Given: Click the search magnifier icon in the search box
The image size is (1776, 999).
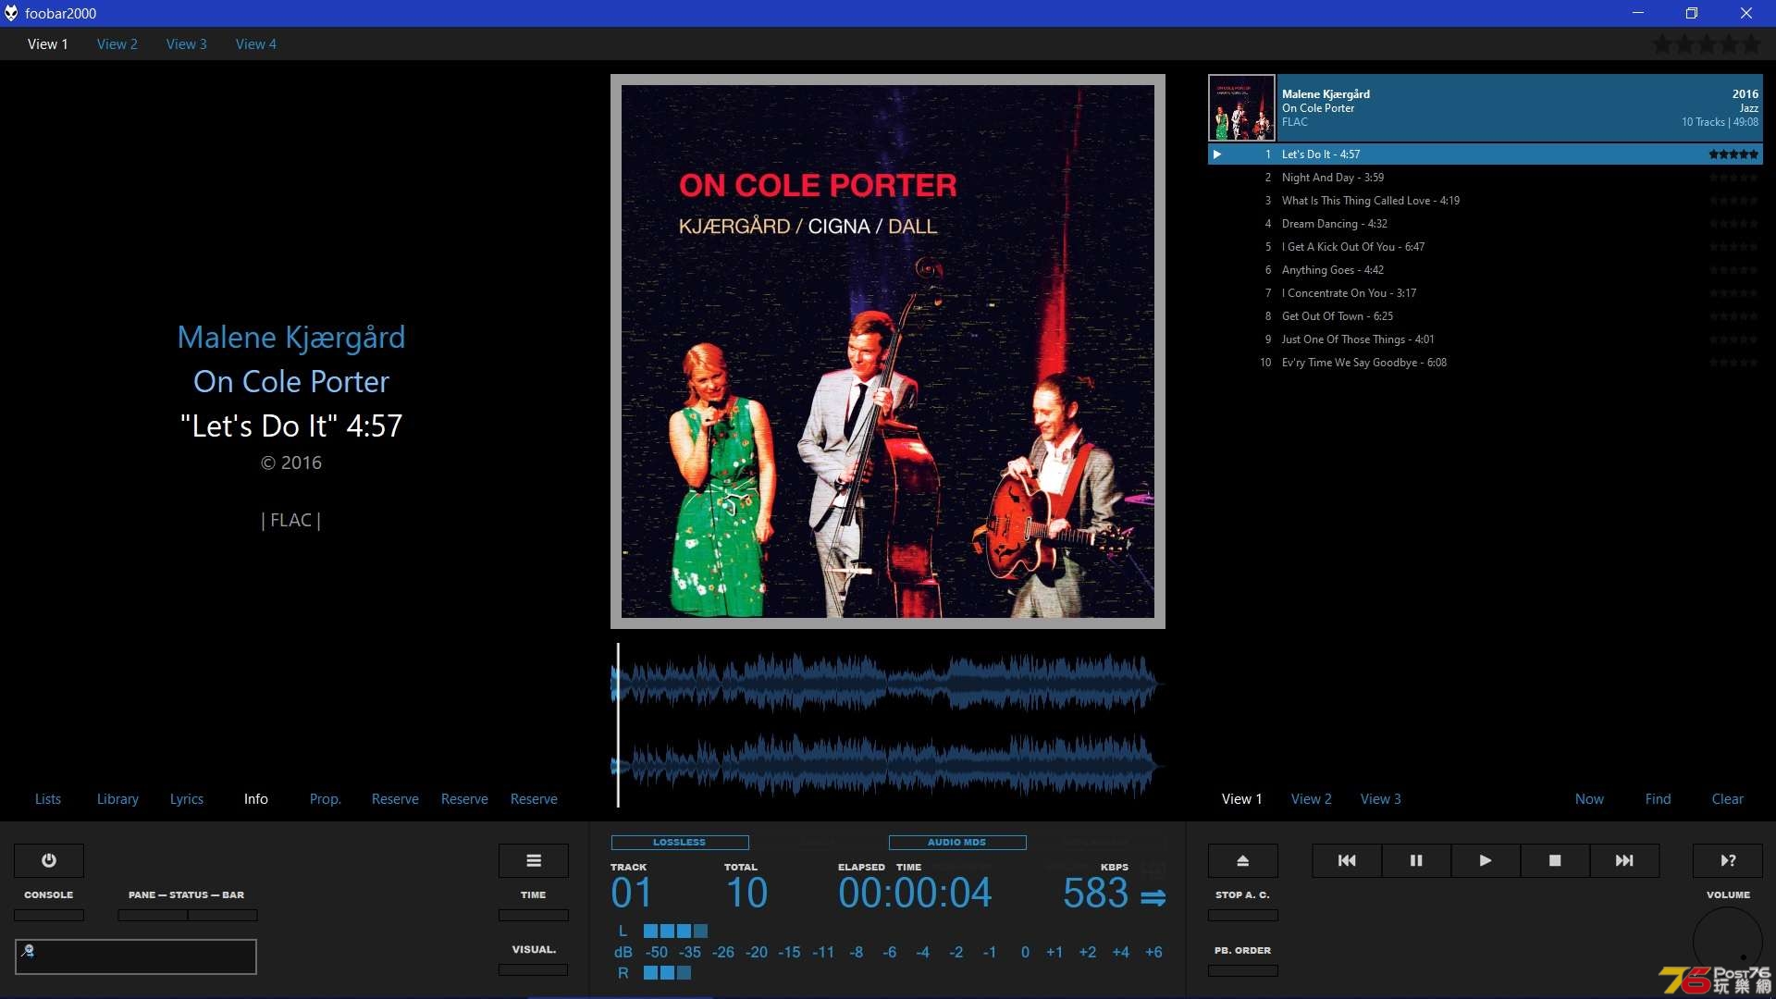Looking at the screenshot, I should (28, 950).
